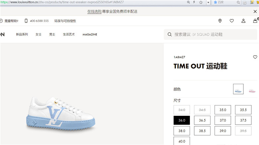Screen dimensions: 259x145
Task: Click the browser bookmark star icon
Action: pyautogui.click(x=201, y=2)
